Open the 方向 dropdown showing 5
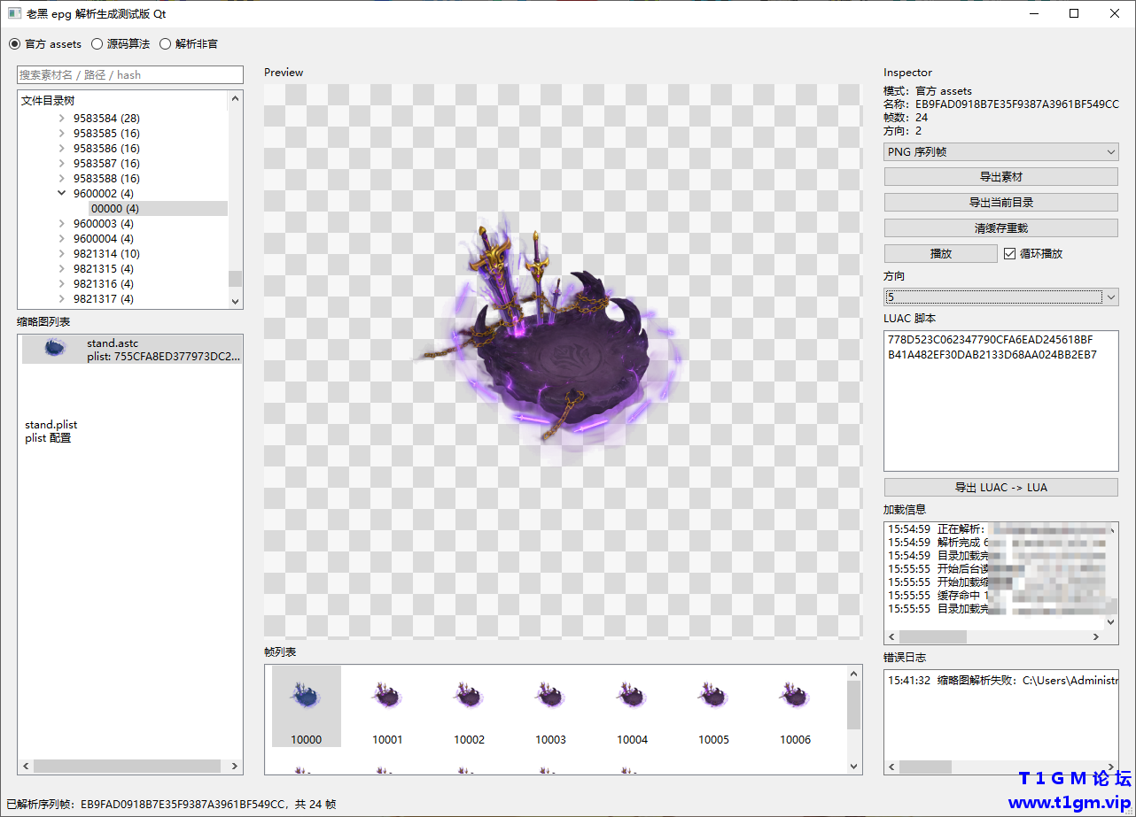1136x817 pixels. pyautogui.click(x=1001, y=297)
